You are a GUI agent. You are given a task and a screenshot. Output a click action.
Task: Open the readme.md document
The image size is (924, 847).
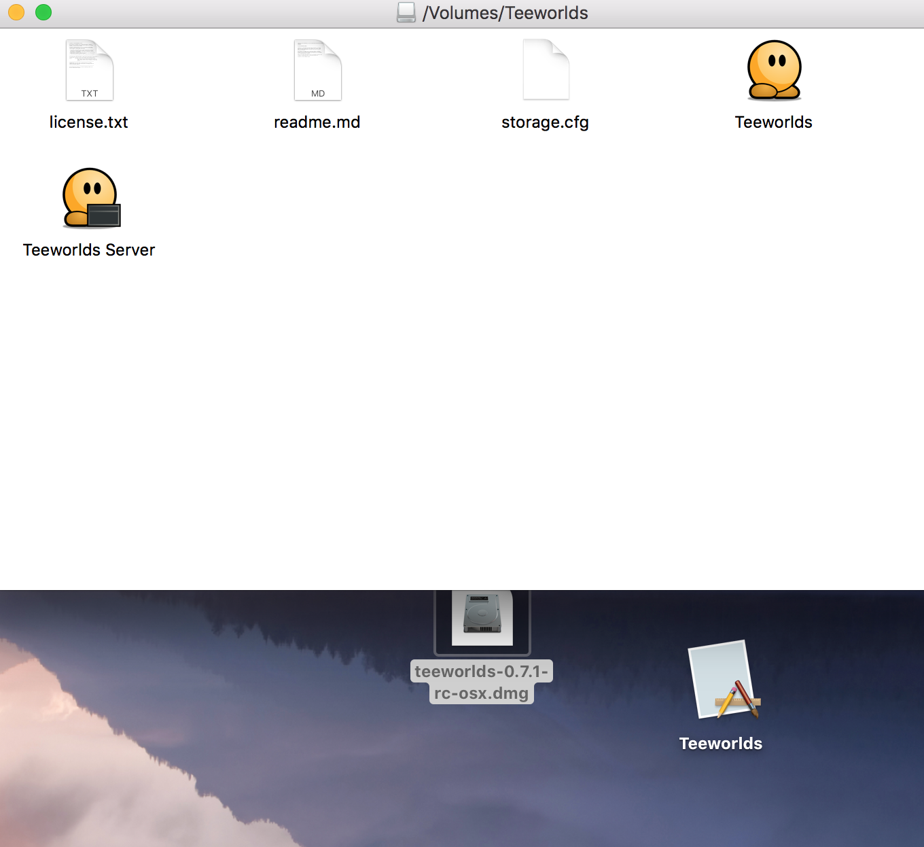click(317, 69)
